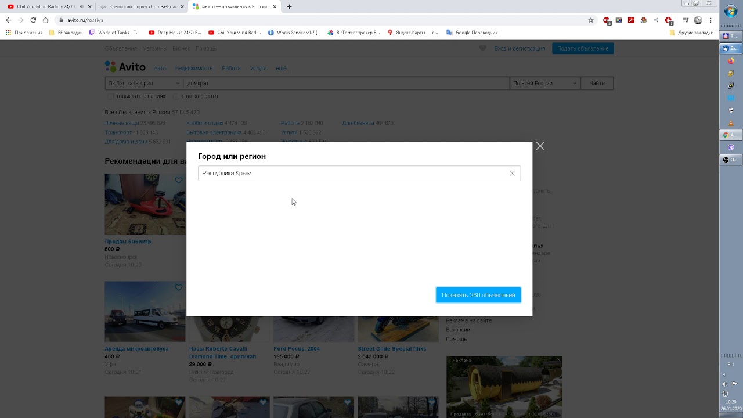
Task: Open the Google Переводчик bookmark
Action: pos(472,33)
